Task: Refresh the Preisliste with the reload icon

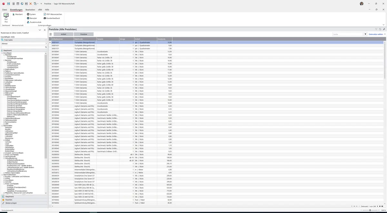Action: 380,29
